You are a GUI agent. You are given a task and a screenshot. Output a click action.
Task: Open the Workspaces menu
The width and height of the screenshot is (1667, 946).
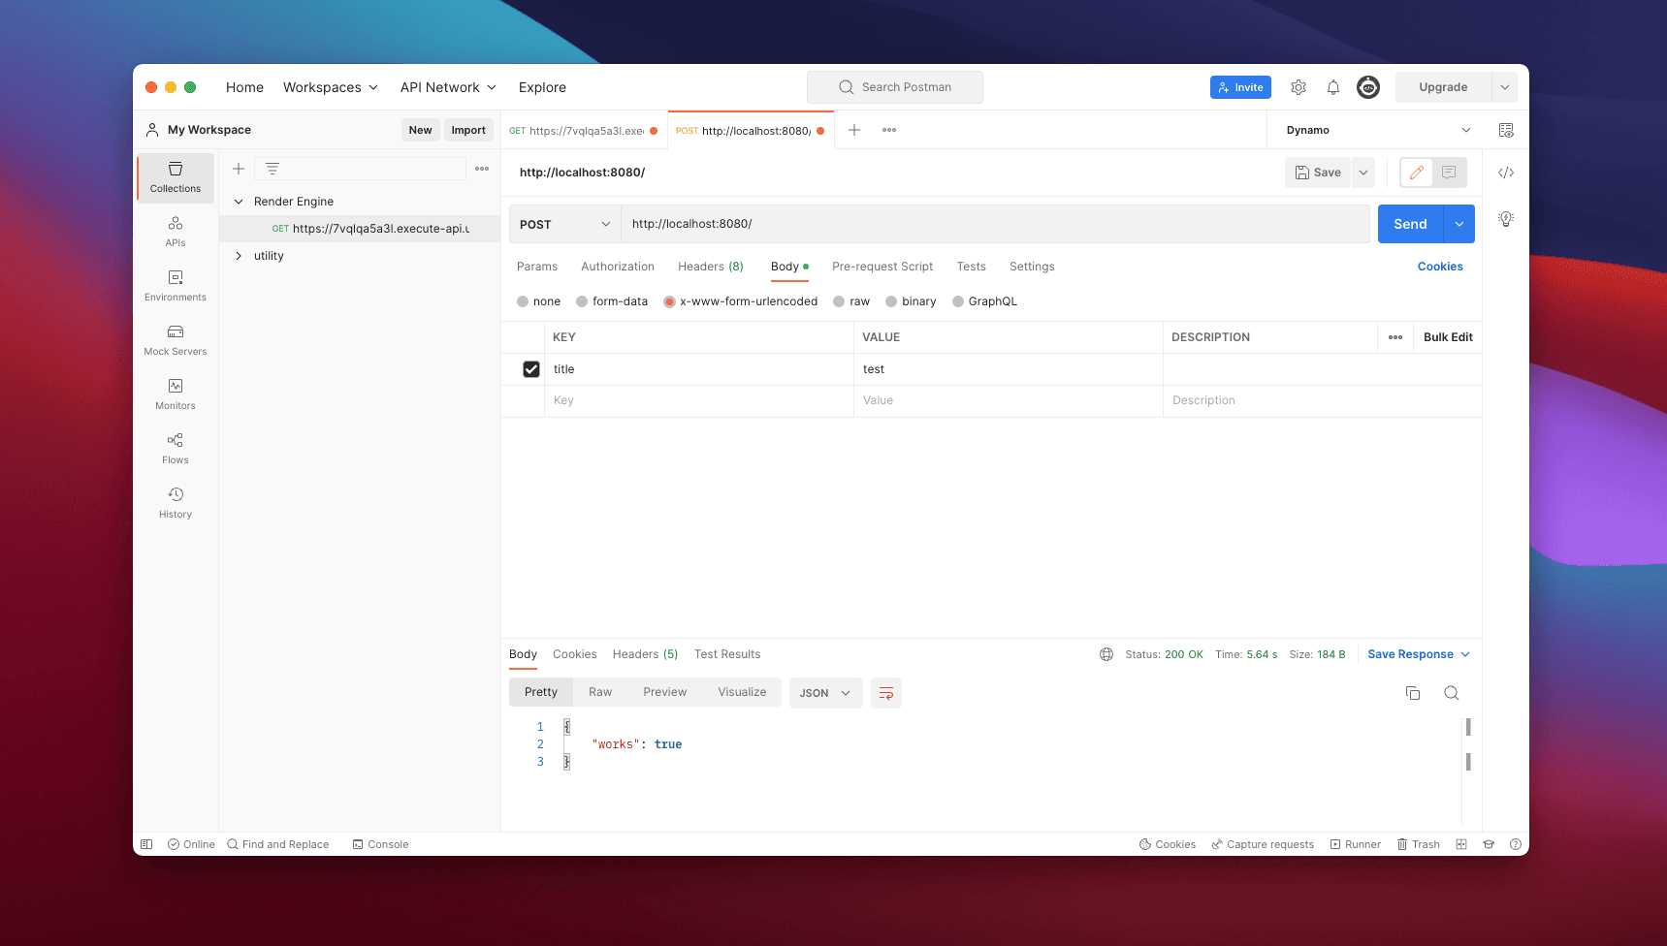click(x=331, y=87)
